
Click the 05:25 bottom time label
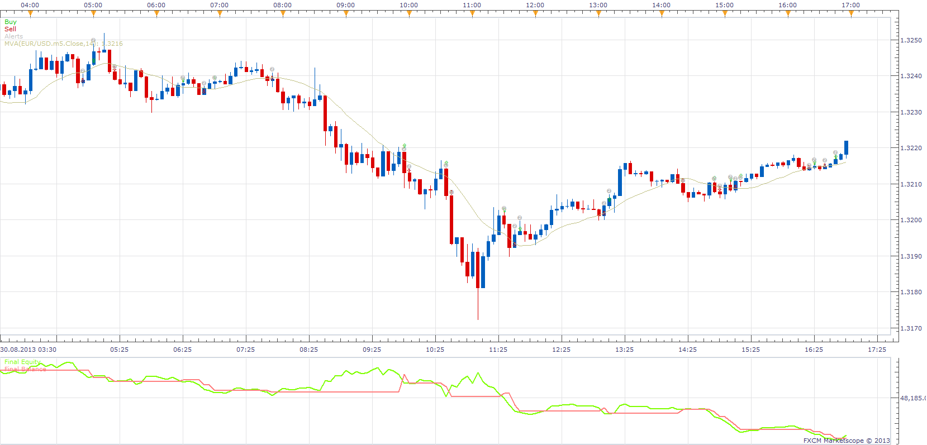click(119, 350)
